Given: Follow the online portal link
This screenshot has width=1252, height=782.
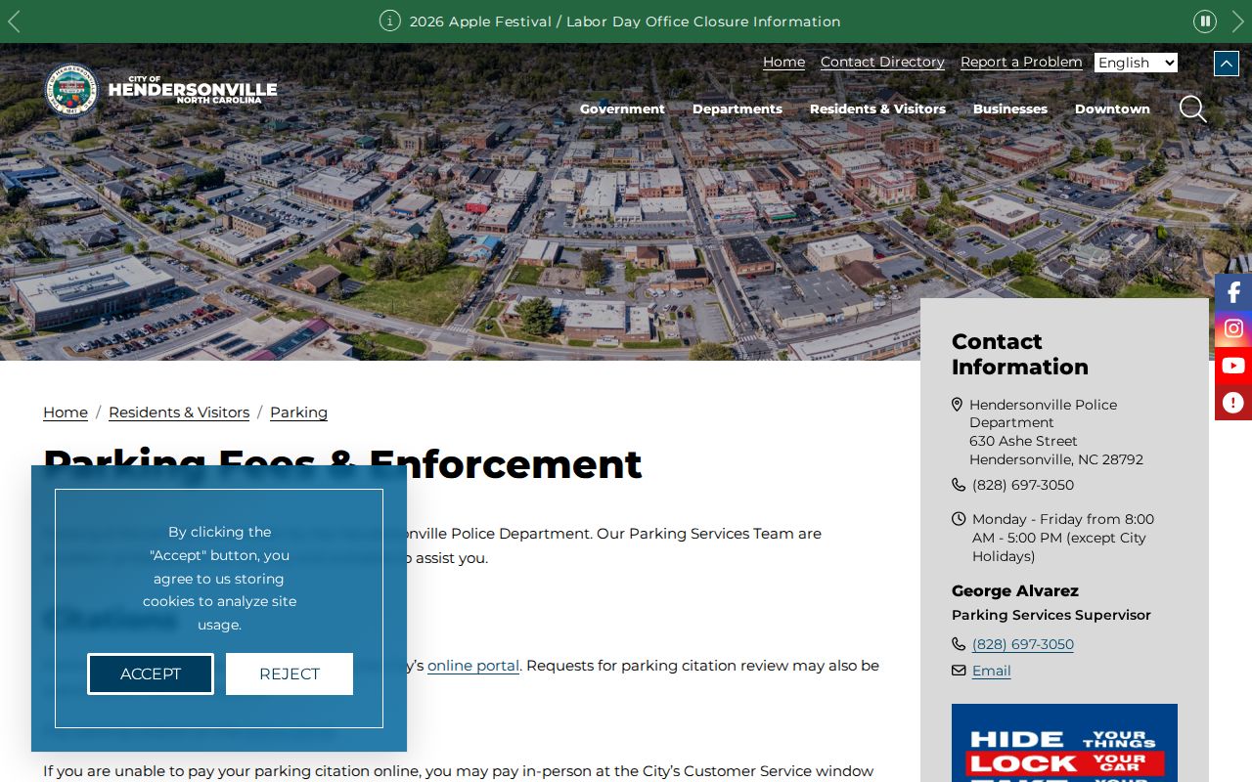Looking at the screenshot, I should point(473,666).
